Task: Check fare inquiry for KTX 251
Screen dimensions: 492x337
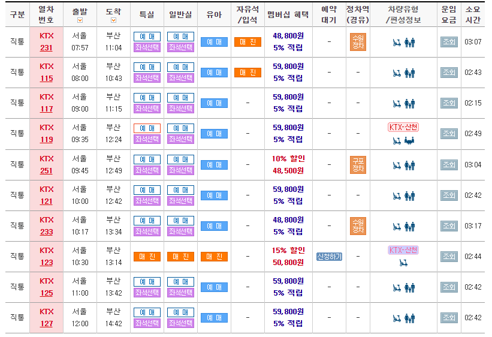Action: tap(449, 164)
